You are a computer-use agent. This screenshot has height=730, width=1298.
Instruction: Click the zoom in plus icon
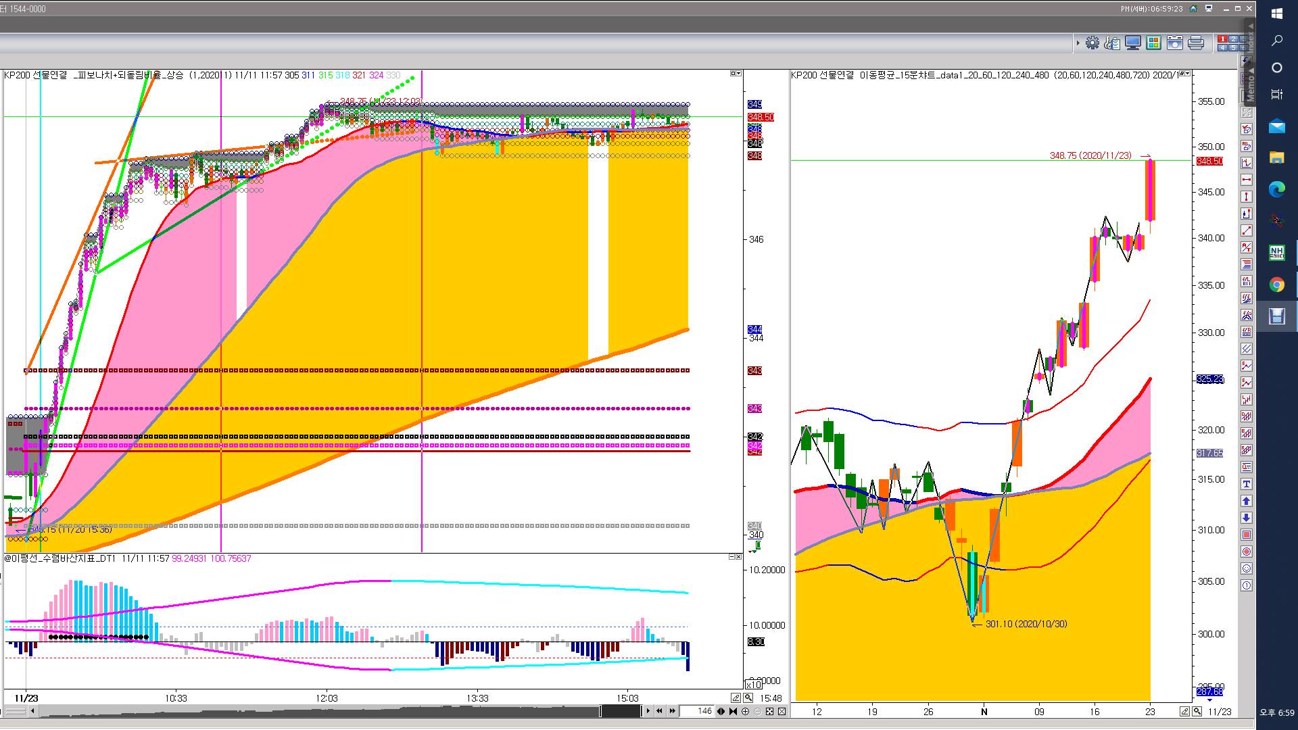745,711
